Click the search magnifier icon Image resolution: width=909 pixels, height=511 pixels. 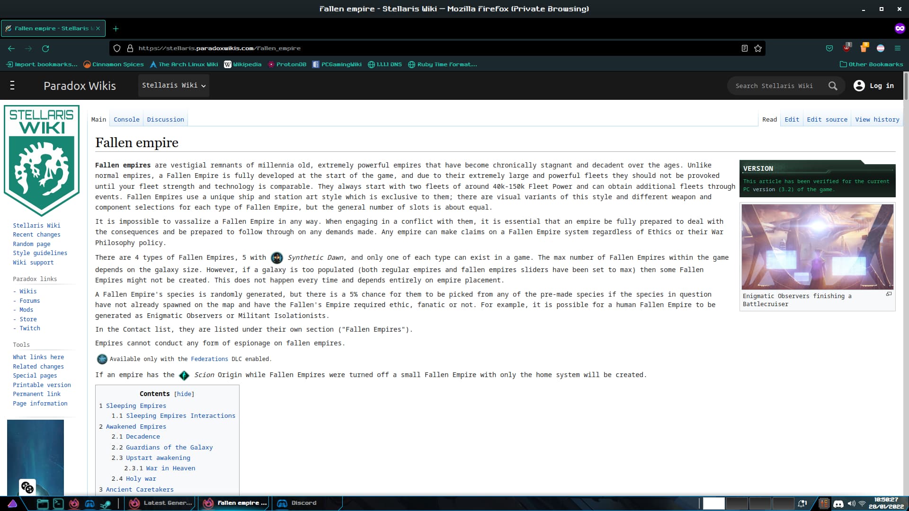[833, 86]
